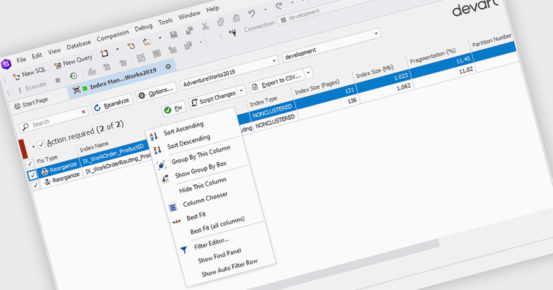Choose Show Find Panel menu entry

(219, 255)
